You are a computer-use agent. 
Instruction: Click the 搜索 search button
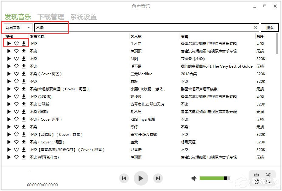(x=270, y=27)
